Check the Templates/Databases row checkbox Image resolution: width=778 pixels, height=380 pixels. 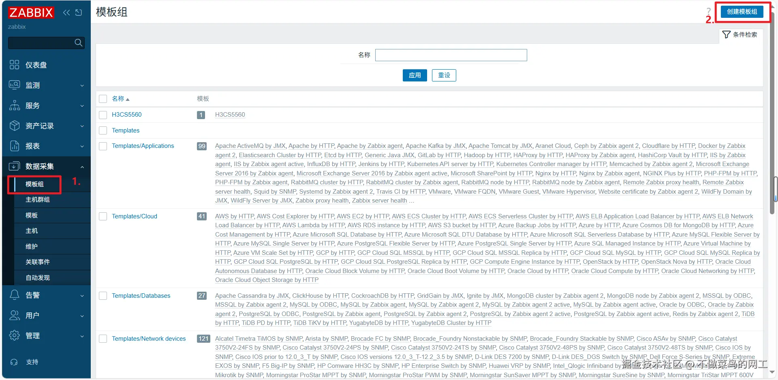click(103, 296)
